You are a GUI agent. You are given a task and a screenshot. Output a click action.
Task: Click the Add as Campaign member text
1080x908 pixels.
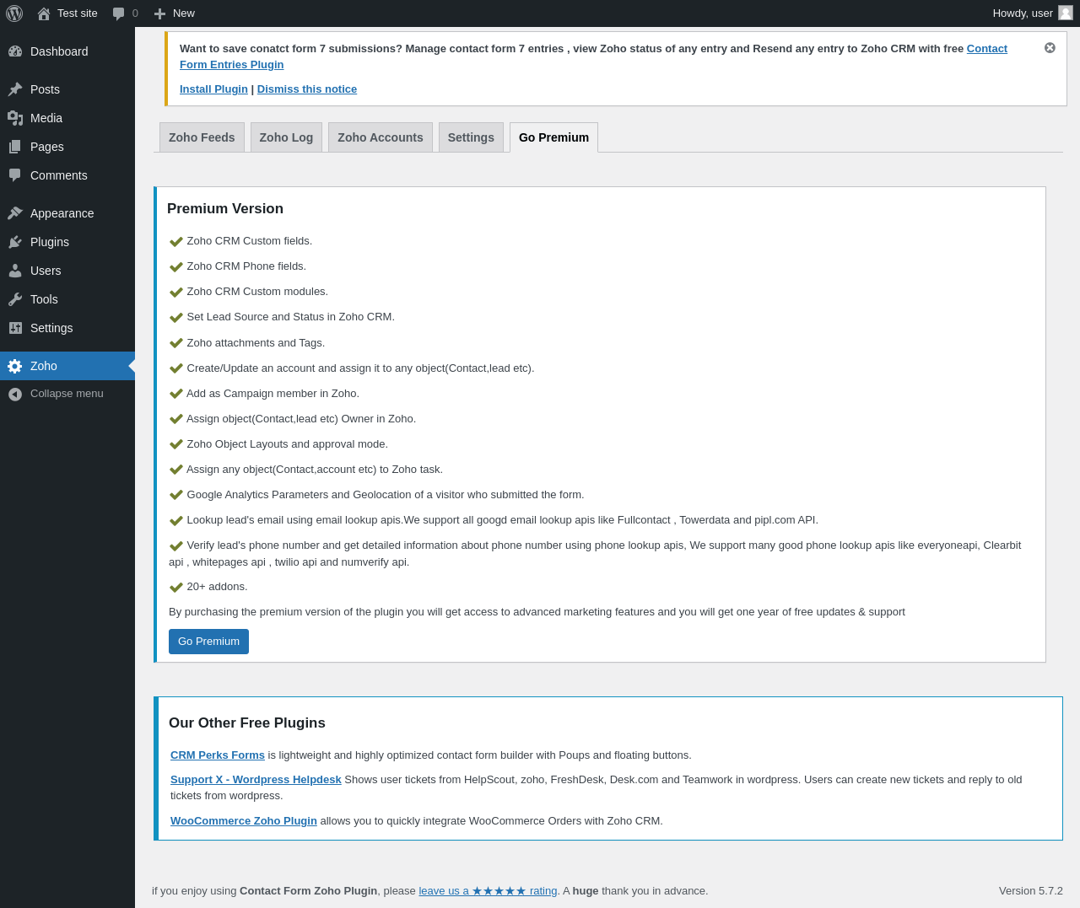point(273,394)
